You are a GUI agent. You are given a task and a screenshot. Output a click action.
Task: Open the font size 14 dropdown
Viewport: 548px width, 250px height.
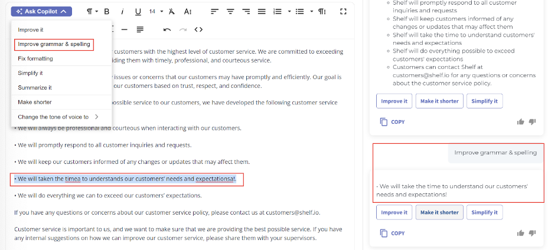pyautogui.click(x=156, y=12)
